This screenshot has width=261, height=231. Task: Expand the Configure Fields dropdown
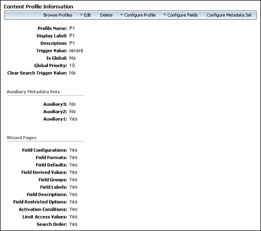pyautogui.click(x=180, y=15)
